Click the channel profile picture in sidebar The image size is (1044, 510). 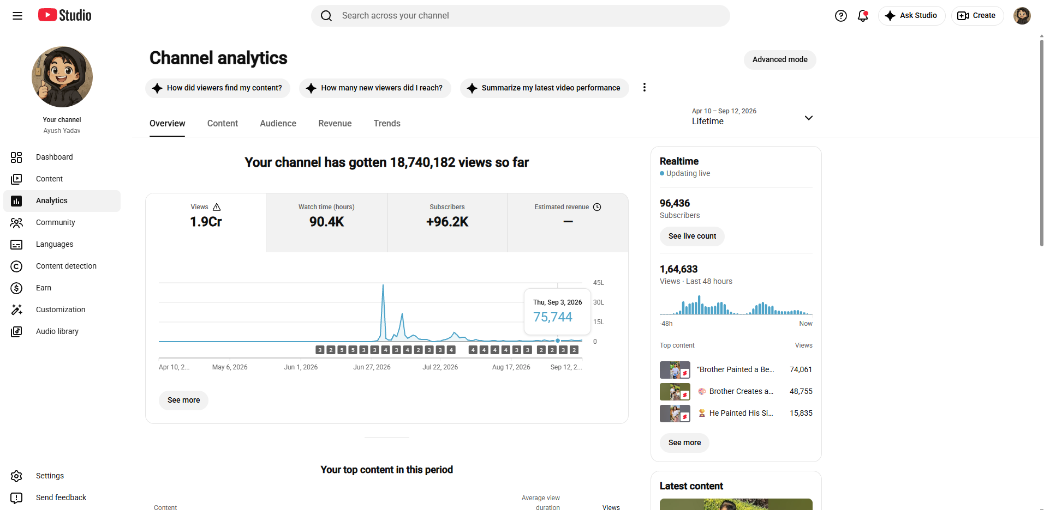tap(62, 77)
